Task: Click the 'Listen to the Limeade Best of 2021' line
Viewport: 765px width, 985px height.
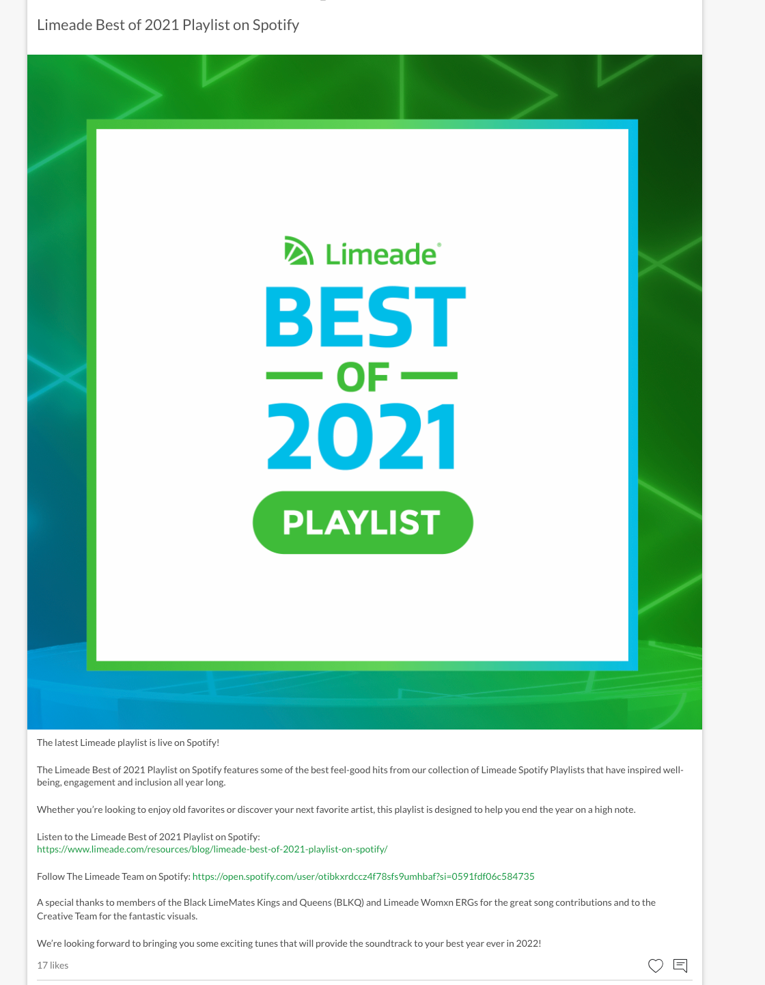Action: (148, 837)
